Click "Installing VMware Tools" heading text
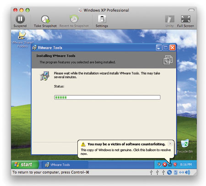Image resolution: width=206 pixels, height=186 pixels. tap(56, 56)
